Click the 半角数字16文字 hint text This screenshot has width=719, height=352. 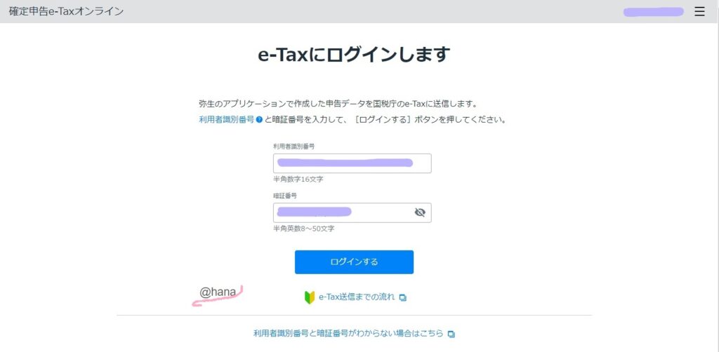point(298,180)
